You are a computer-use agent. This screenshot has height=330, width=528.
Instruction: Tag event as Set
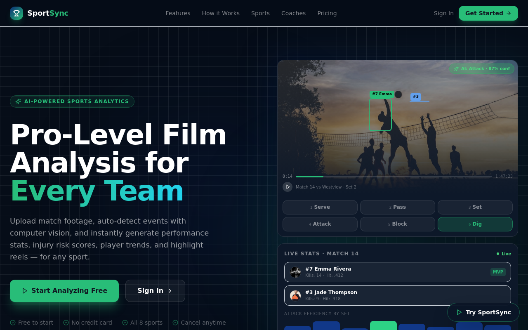point(475,207)
